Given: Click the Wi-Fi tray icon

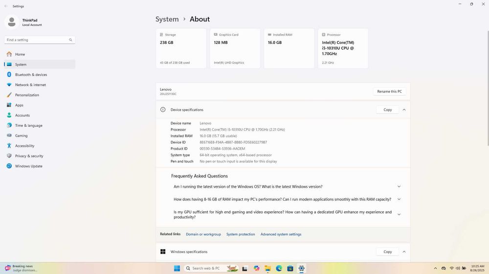Looking at the screenshot, I should pyautogui.click(x=451, y=269).
